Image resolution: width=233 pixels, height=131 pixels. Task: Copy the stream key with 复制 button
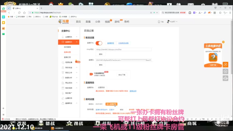(x=100, y=65)
